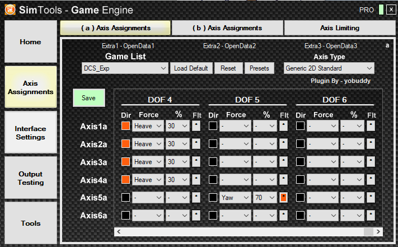The image size is (398, 247).
Task: Open Interface Settings section
Action: (31, 133)
